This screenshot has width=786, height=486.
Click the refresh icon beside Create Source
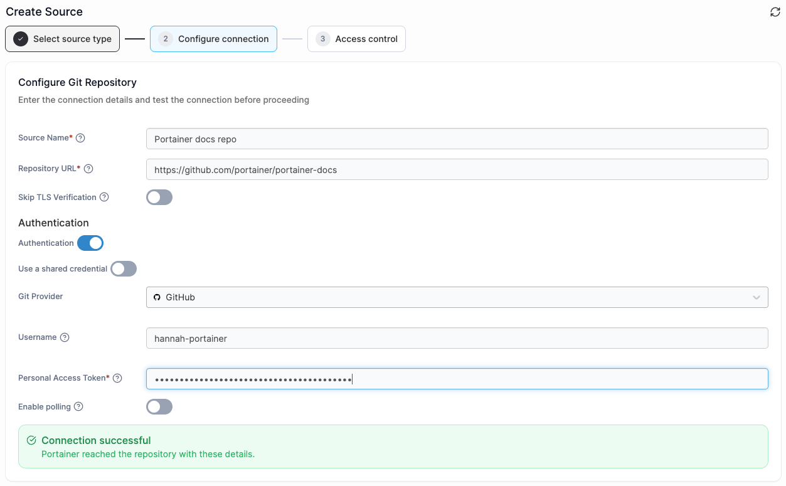pos(775,12)
